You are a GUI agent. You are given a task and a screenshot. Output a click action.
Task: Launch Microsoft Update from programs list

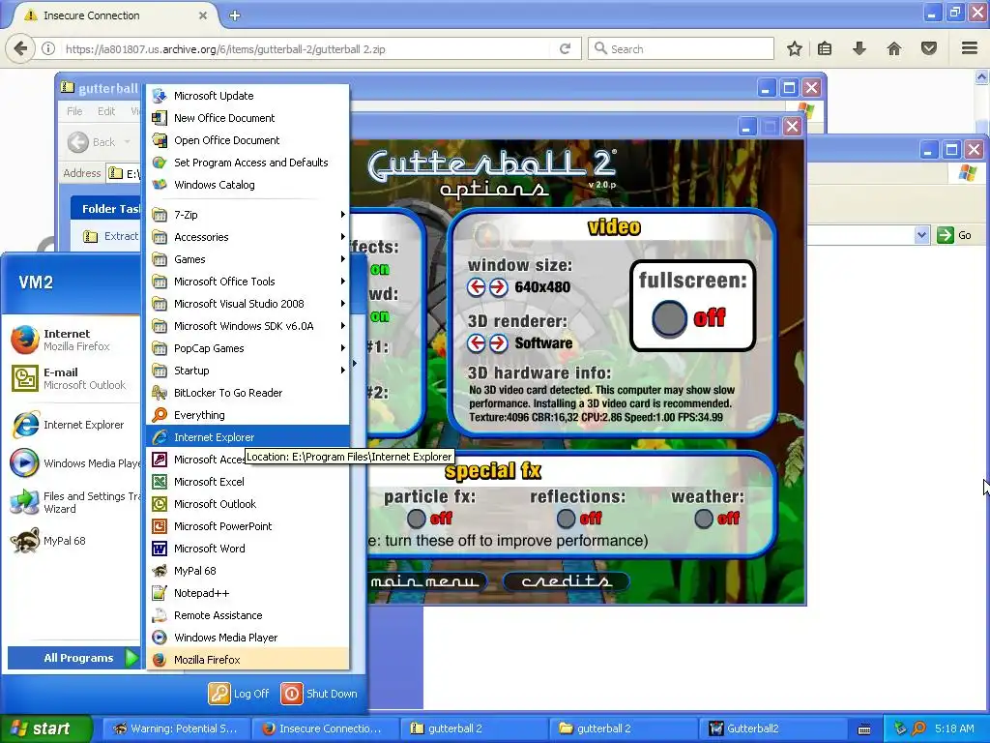(x=248, y=96)
